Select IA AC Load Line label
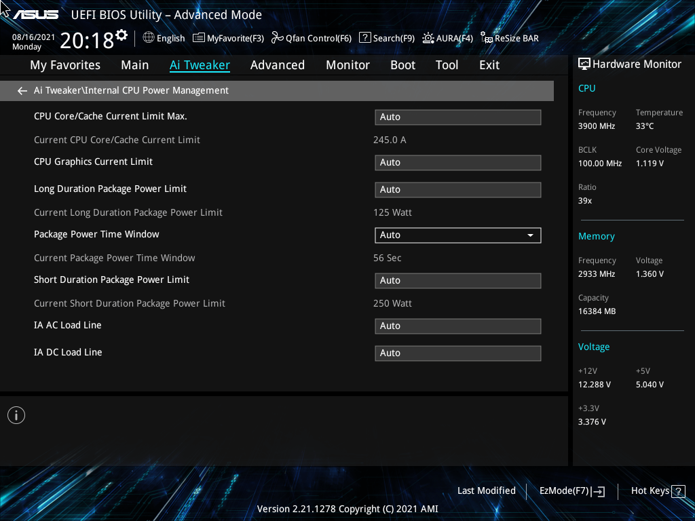The height and width of the screenshot is (521, 695). (x=68, y=325)
